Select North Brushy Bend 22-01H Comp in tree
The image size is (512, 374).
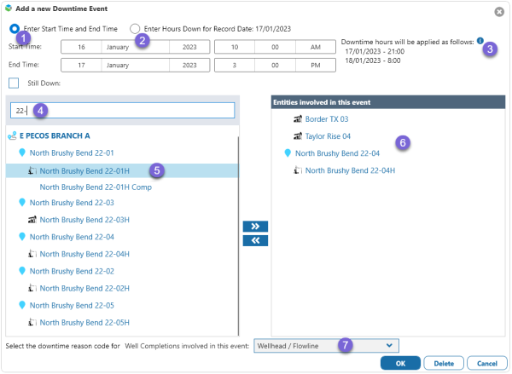(96, 187)
